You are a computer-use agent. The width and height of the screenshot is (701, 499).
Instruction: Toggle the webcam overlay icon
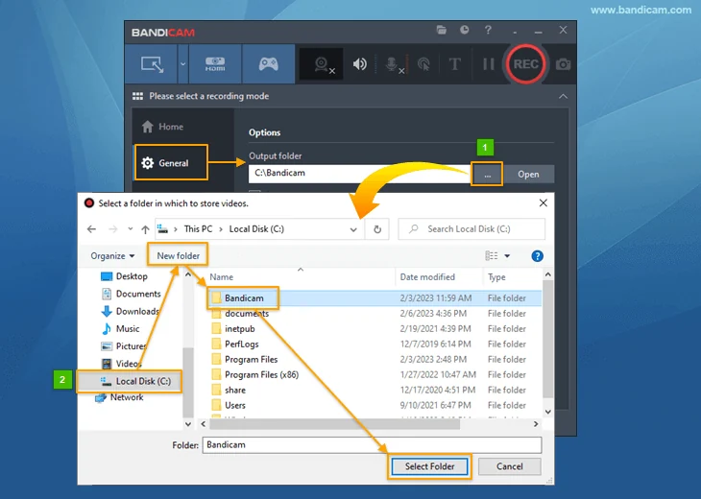click(322, 64)
